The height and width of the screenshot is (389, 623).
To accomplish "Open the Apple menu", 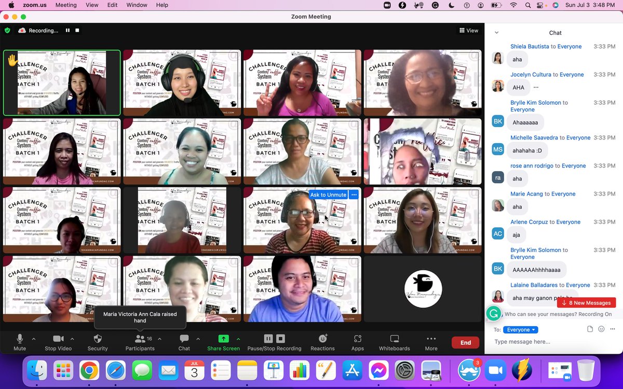I will click(x=11, y=5).
